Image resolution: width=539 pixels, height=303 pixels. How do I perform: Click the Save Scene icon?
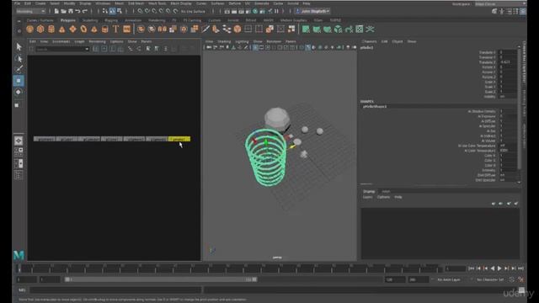point(71,11)
